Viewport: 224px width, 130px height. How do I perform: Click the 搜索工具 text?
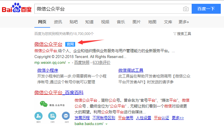pos(184,34)
